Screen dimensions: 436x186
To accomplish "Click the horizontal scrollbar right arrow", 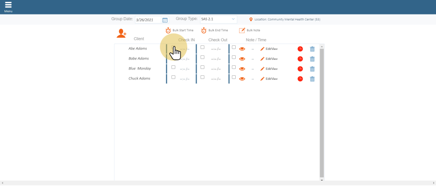I will (434, 183).
